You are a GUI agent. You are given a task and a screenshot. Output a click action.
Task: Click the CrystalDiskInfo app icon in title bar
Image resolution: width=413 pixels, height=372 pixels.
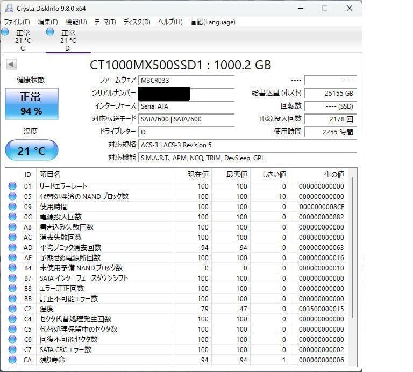pos(9,8)
